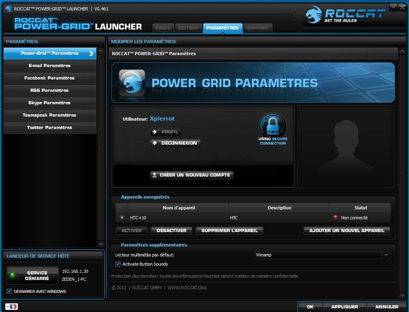Click Ajouter un Nouvel Appareil
Screen dimensions: 409x312
click(346, 231)
